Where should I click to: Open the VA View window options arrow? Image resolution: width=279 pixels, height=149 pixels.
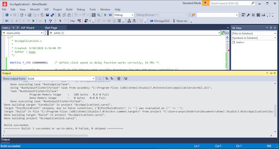coord(267,28)
